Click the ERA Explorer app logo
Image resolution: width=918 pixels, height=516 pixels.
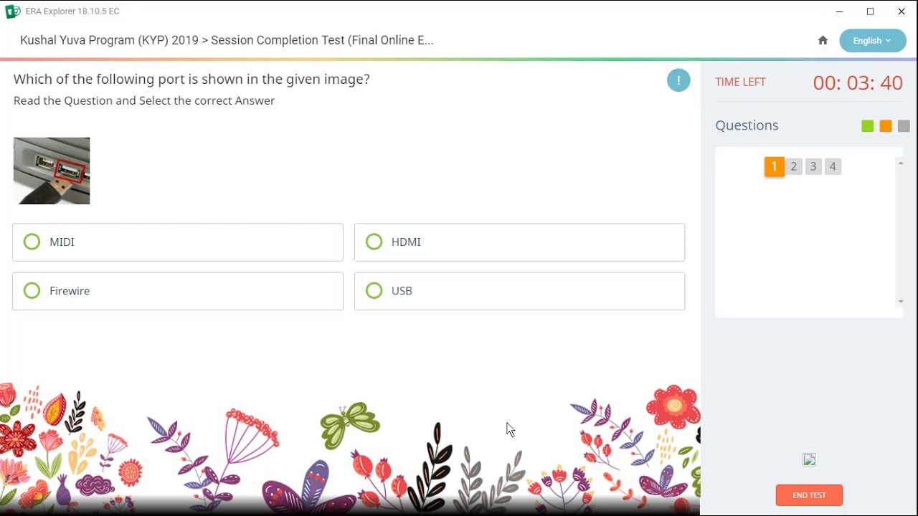coord(13,11)
